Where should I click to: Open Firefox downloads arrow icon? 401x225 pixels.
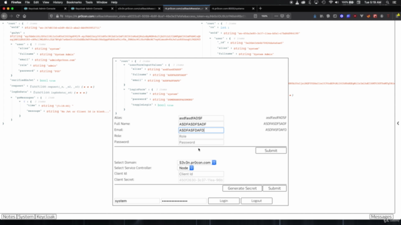[315, 16]
